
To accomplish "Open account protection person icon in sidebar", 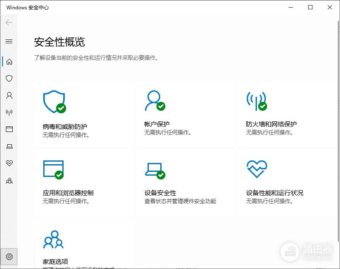I will pyautogui.click(x=9, y=95).
